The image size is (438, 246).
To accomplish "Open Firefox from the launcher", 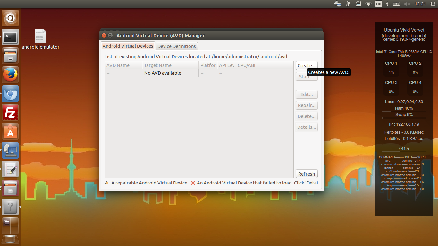I will coord(11,75).
